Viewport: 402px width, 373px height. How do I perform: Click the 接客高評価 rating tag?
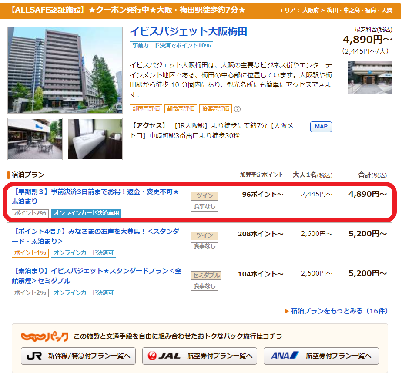[x=216, y=109]
